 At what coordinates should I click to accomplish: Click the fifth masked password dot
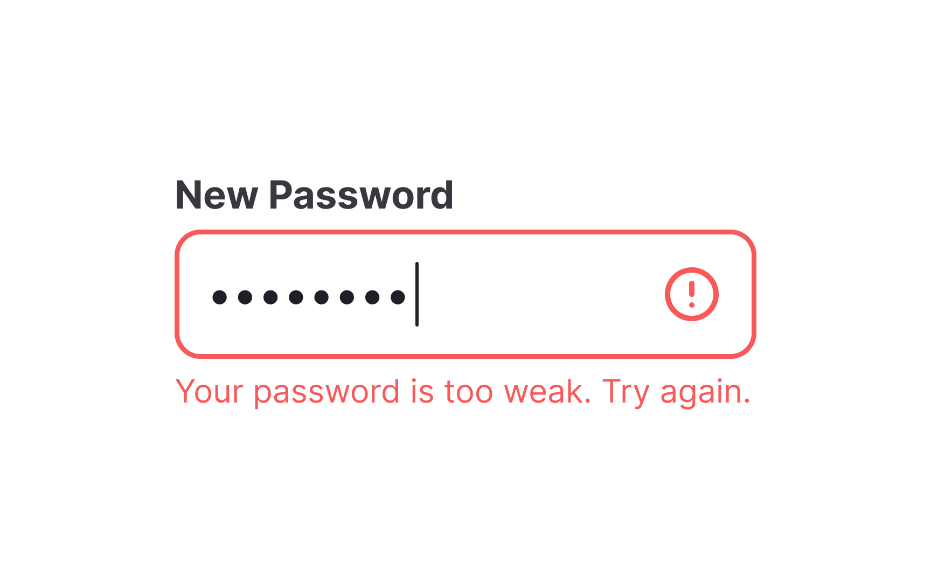[322, 297]
